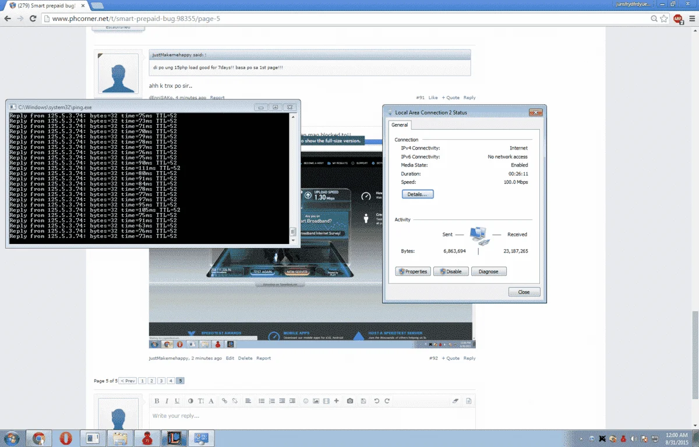Viewport: 699px width, 447px height.
Task: Open a new Chrome tab
Action: [97, 5]
